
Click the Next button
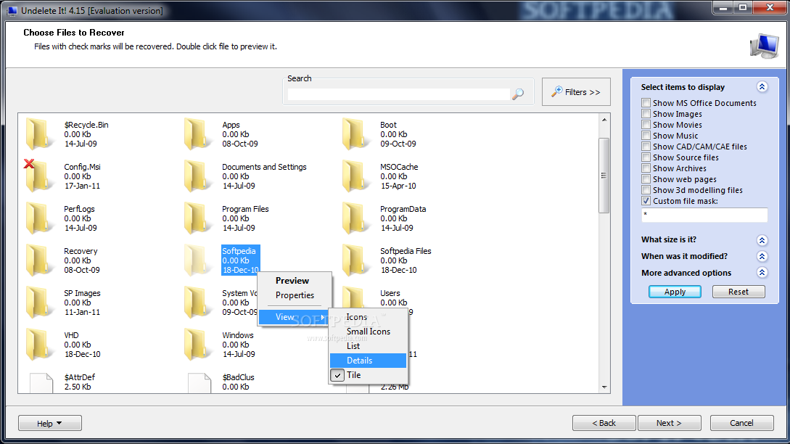tap(669, 423)
